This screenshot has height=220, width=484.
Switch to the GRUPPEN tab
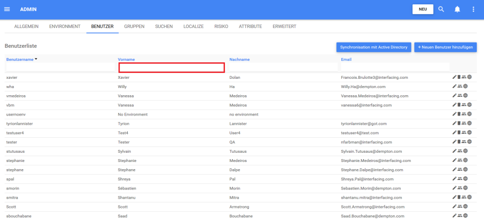[134, 27]
